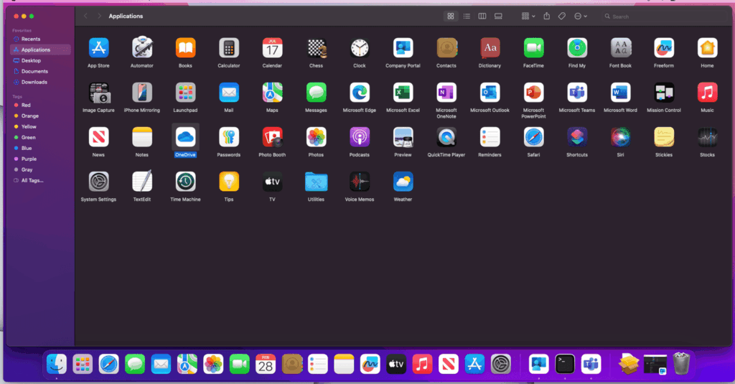Open the Group By dropdown in toolbar

coord(528,16)
